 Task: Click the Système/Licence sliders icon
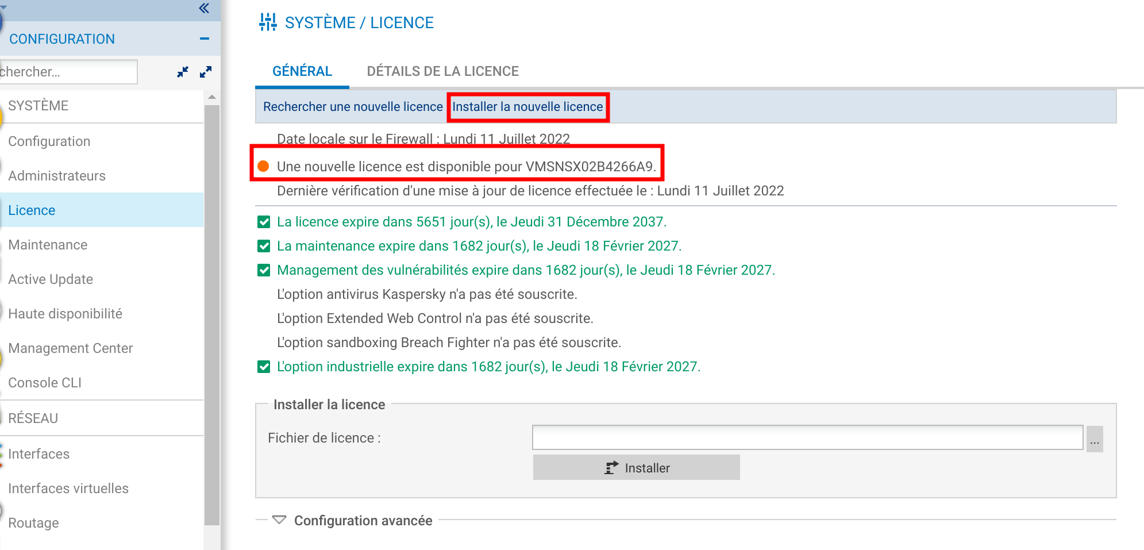point(268,22)
